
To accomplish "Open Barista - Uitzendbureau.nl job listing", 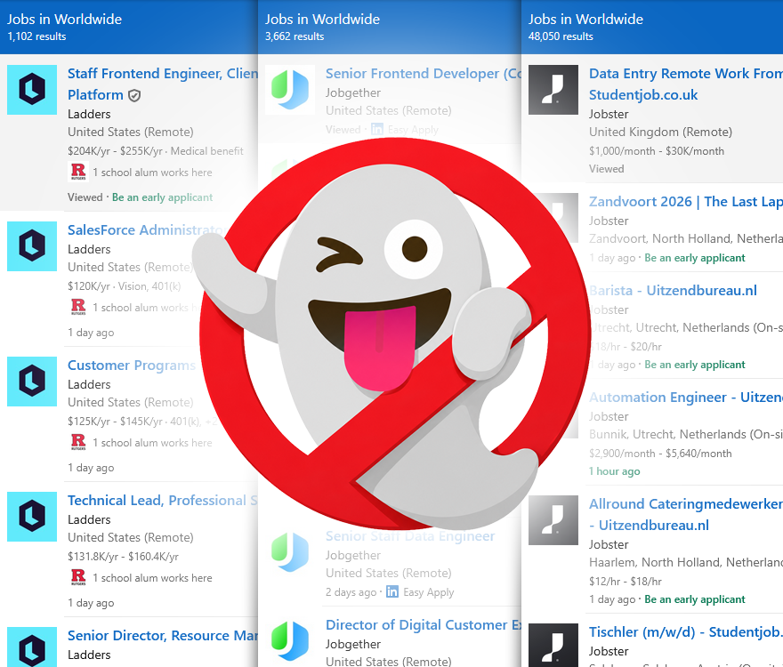I will pyautogui.click(x=673, y=291).
